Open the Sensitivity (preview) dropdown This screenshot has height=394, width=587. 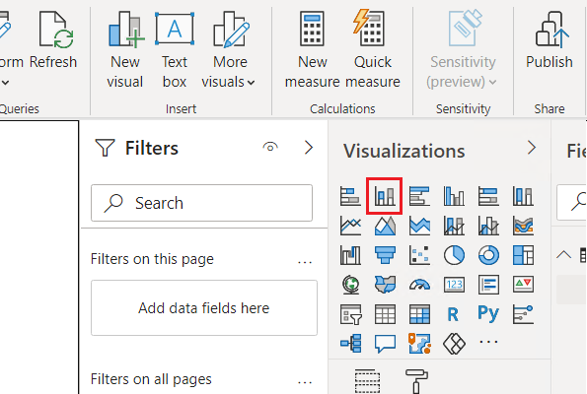(x=463, y=49)
